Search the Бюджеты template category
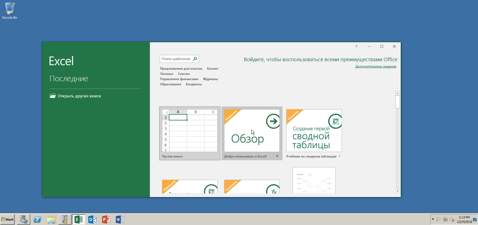The image size is (478, 225). coord(194,84)
